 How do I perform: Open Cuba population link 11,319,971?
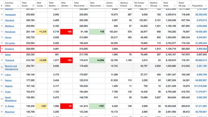tap(201, 92)
